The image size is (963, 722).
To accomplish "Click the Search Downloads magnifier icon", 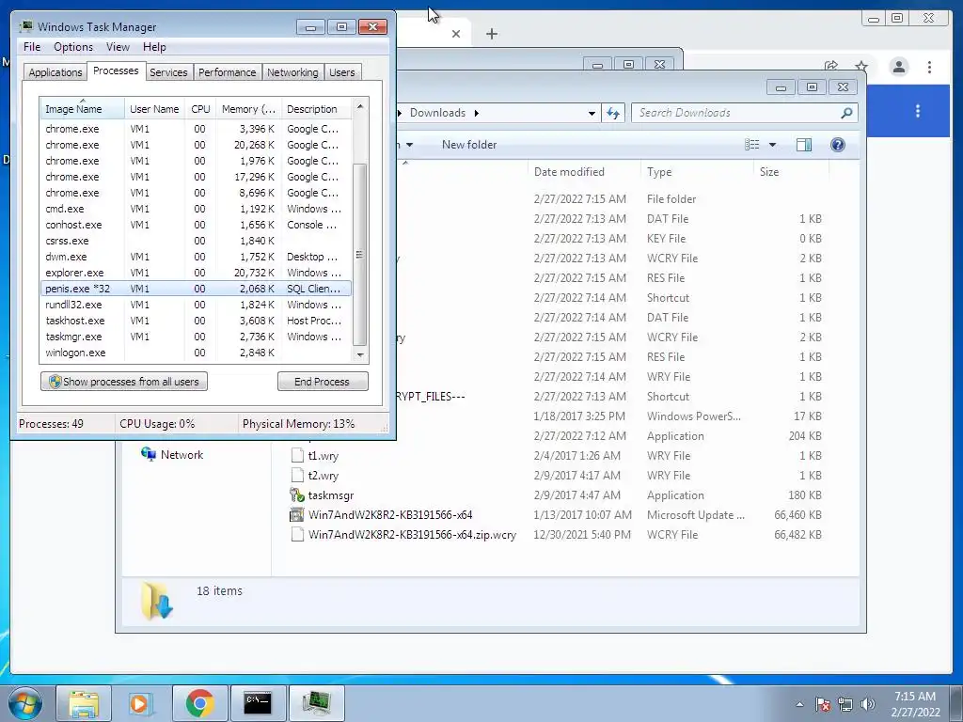I will 846,113.
